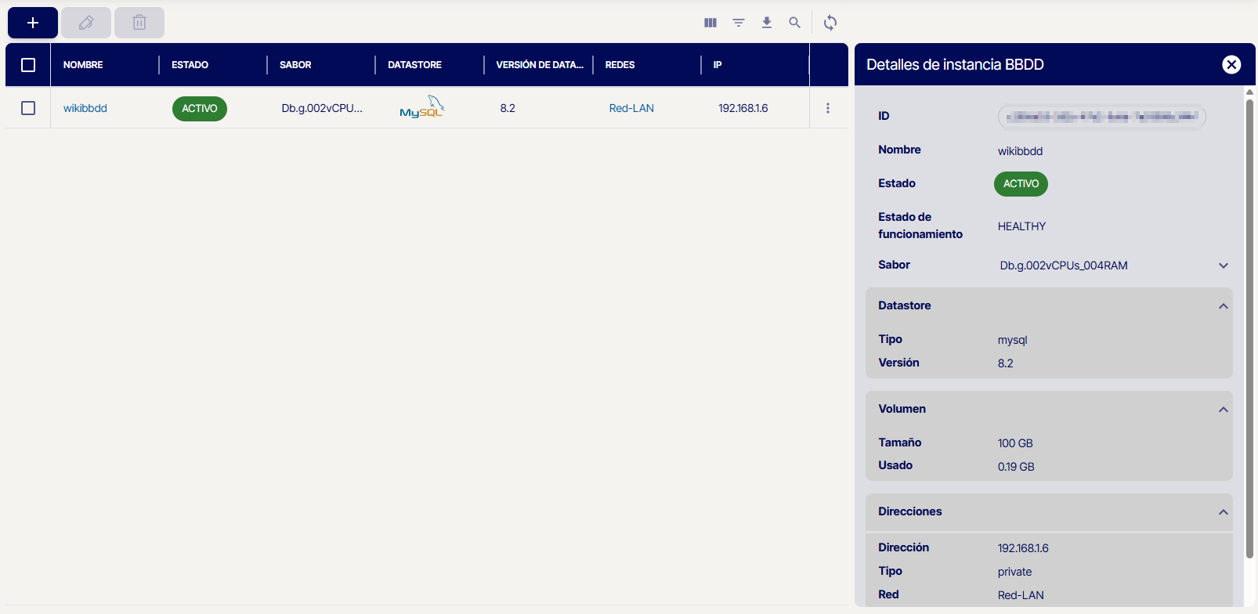Click the column view icon in toolbar

[710, 23]
